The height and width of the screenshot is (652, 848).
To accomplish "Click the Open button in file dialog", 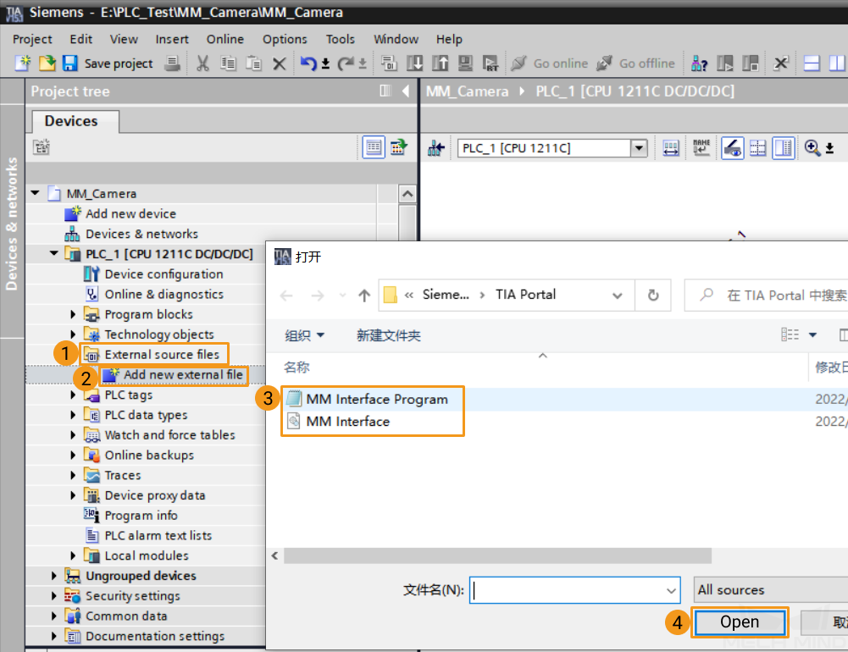I will pyautogui.click(x=740, y=622).
